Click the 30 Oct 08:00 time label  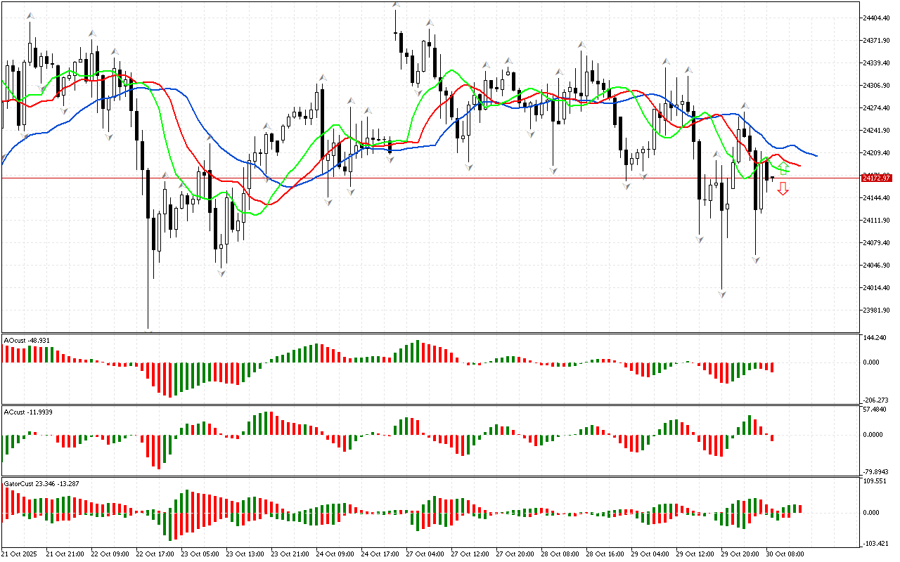pyautogui.click(x=784, y=554)
